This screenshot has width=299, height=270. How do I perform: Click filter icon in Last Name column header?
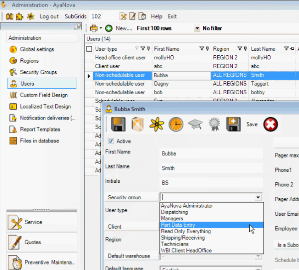click(x=287, y=49)
